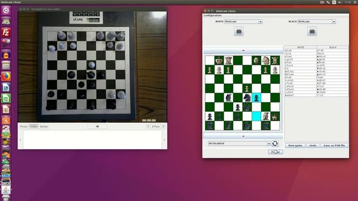Viewport: 358px width, 201px height.
Task: Click the rotate board refresh icon
Action: [275, 143]
